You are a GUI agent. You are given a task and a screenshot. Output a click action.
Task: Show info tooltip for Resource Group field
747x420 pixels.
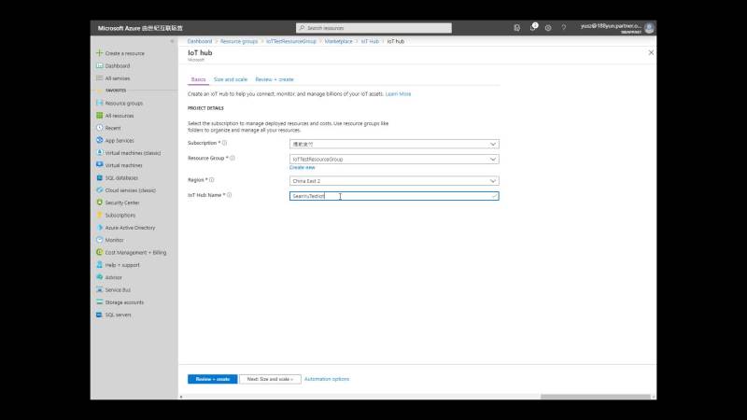coord(233,158)
